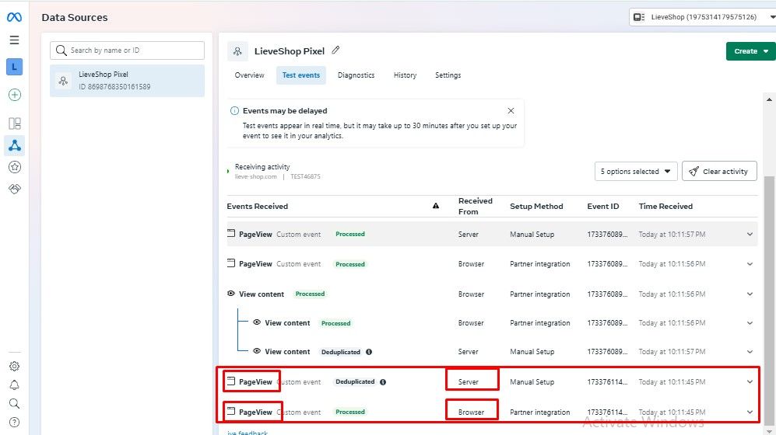
Task: Click warning triangle column header icon
Action: coord(436,206)
